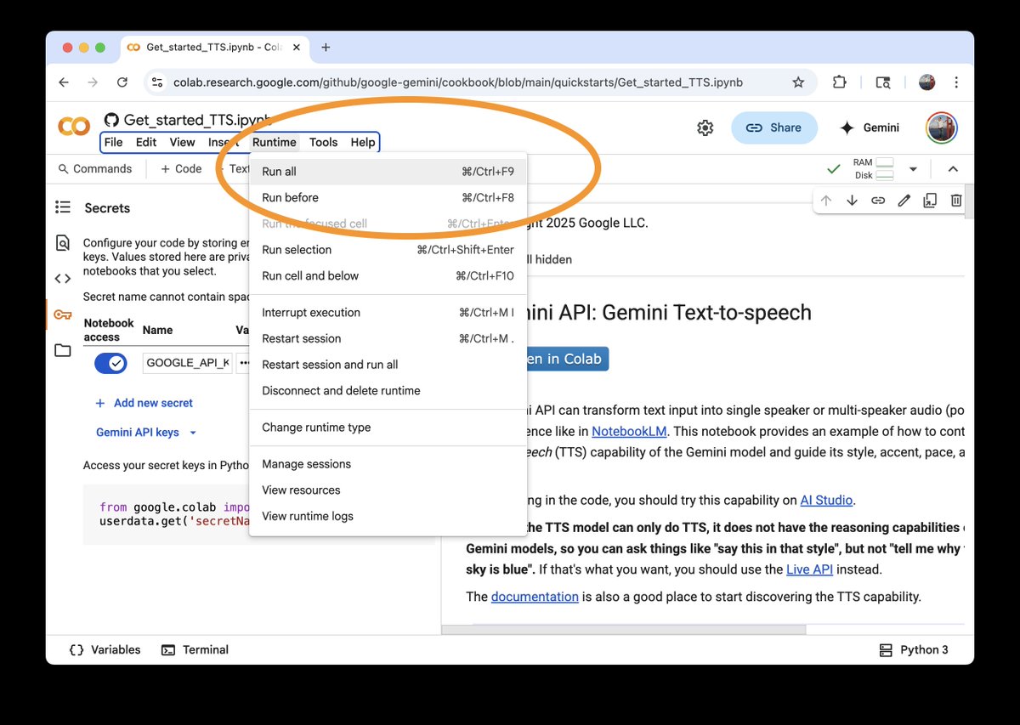The height and width of the screenshot is (725, 1020).
Task: Click Add new secret
Action: pos(144,403)
